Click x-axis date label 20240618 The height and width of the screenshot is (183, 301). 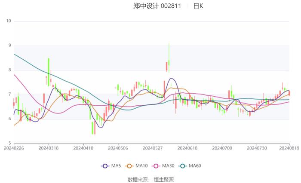[187, 148]
